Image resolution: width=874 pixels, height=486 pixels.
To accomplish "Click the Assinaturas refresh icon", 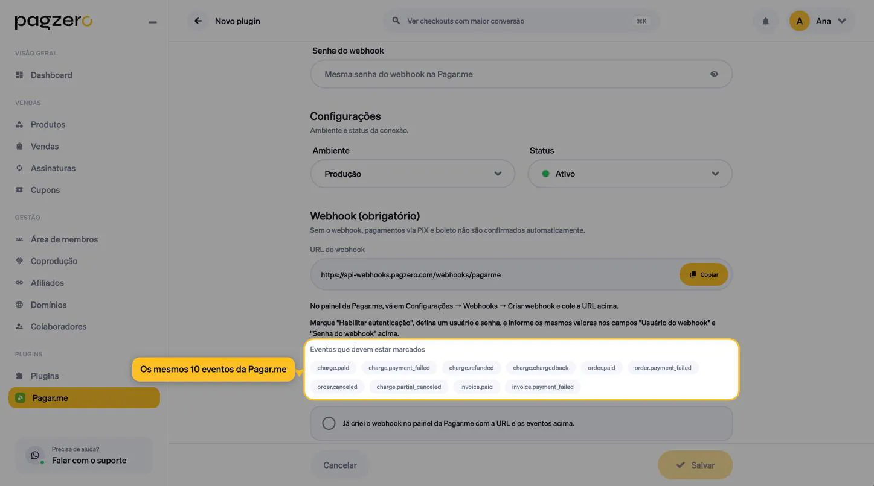I will click(x=19, y=168).
